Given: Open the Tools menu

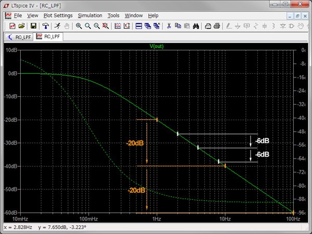Looking at the screenshot, I should (x=113, y=16).
